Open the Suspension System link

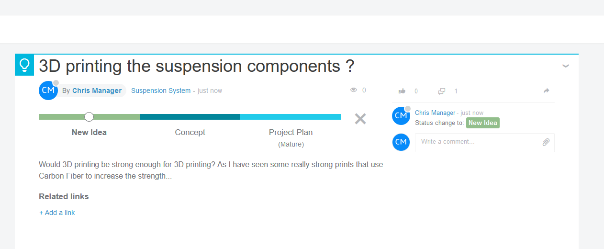point(161,91)
